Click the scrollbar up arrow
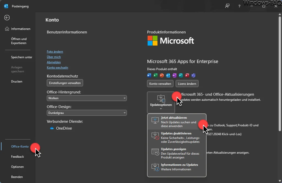Viewport: 282px width, 183px height. [280, 14]
